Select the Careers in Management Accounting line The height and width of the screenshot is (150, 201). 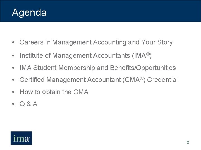coord(96,42)
